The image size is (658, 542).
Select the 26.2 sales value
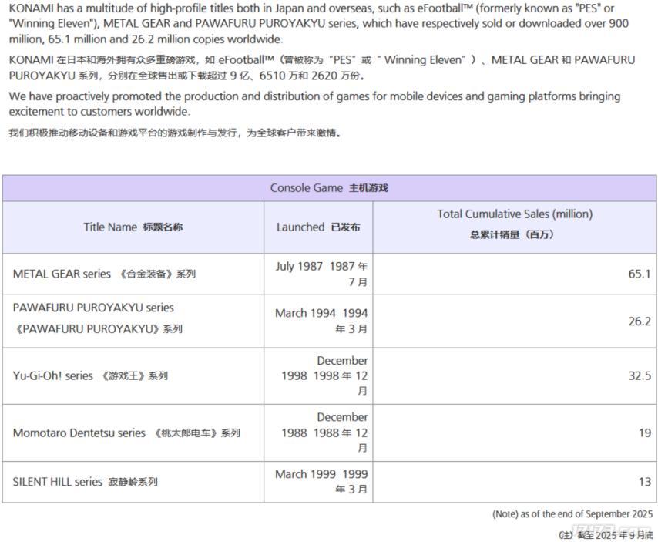[x=639, y=321]
